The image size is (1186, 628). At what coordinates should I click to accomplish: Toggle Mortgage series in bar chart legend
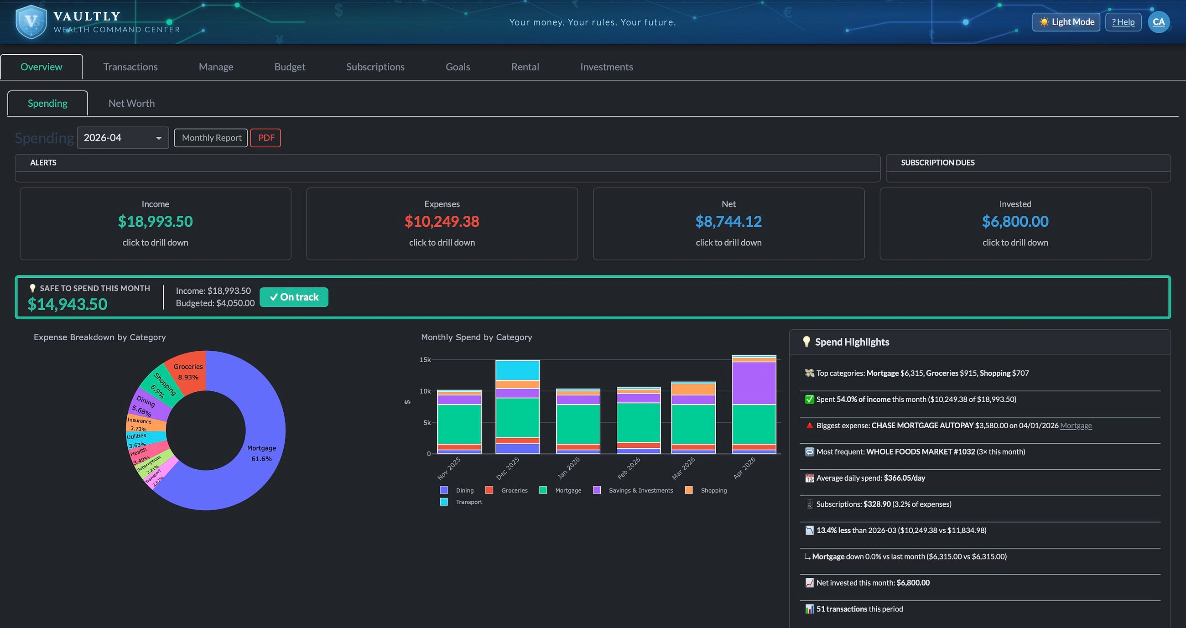(560, 490)
